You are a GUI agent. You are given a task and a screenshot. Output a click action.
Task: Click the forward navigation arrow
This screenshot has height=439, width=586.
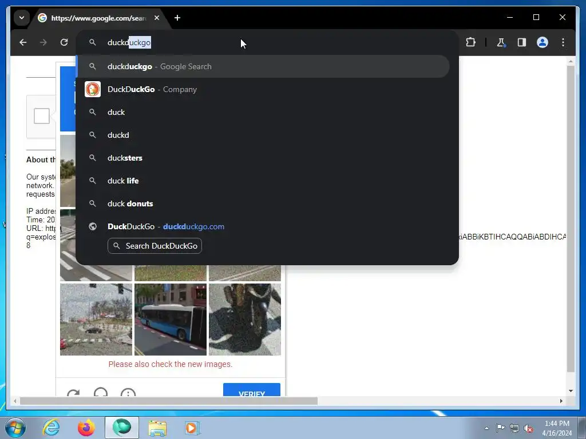coord(43,42)
